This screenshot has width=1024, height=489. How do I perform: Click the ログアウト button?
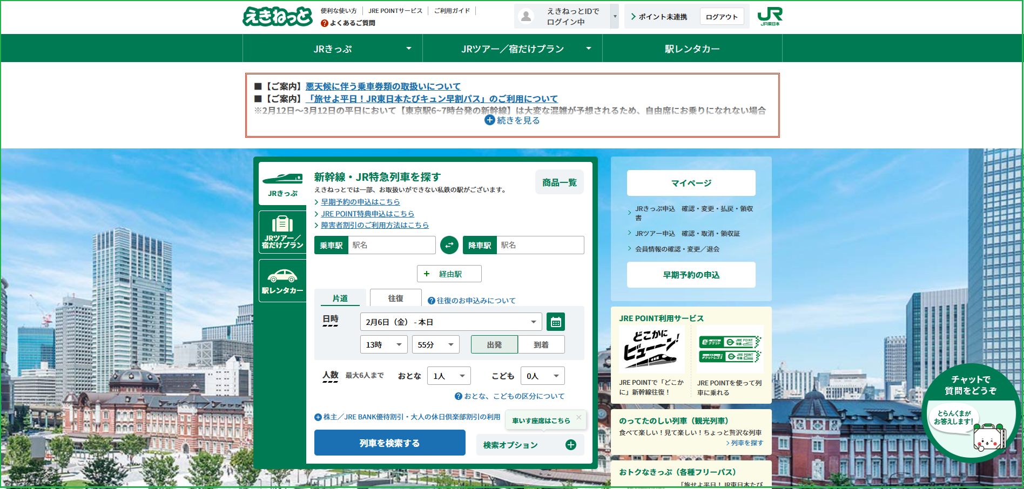click(722, 17)
